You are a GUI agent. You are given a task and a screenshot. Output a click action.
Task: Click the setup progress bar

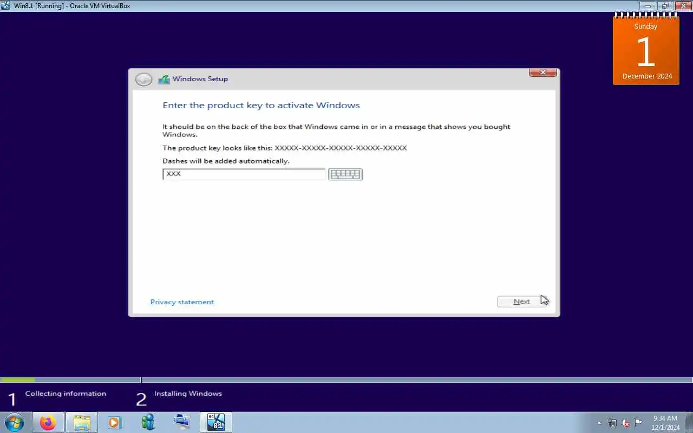346,380
